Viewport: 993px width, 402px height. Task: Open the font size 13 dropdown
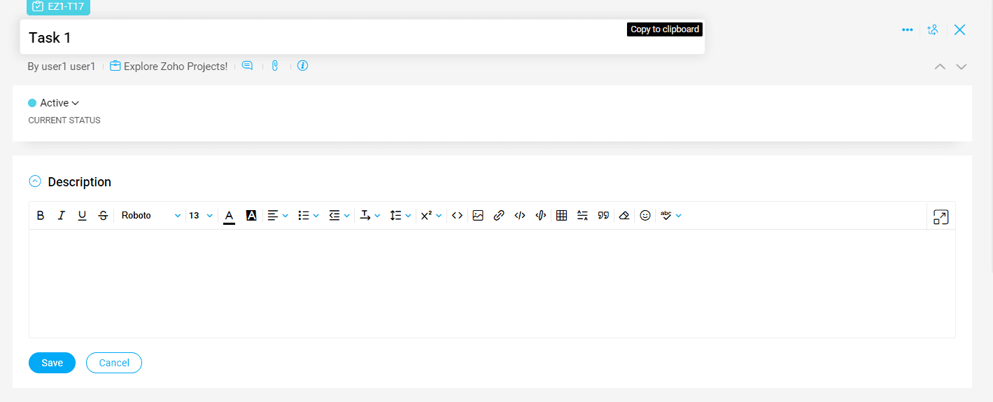coord(201,216)
